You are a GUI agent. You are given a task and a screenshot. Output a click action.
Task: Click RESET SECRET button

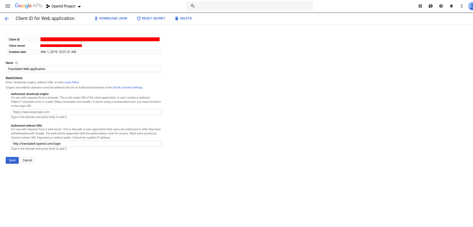click(x=151, y=18)
